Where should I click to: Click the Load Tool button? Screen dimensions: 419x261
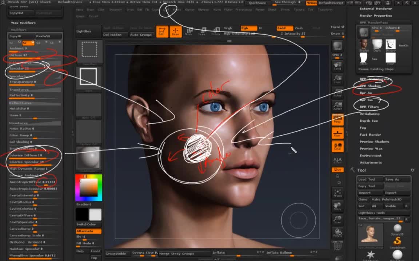click(x=370, y=179)
